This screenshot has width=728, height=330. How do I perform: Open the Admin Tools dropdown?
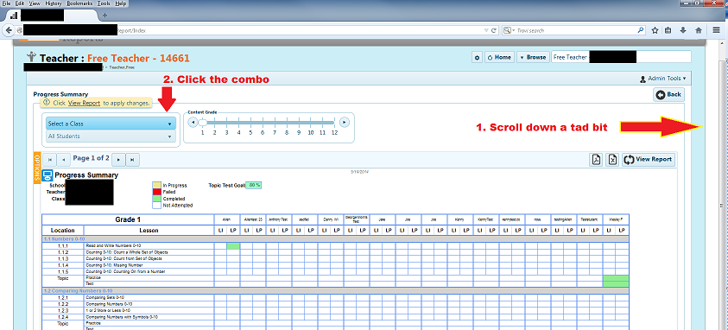(662, 79)
